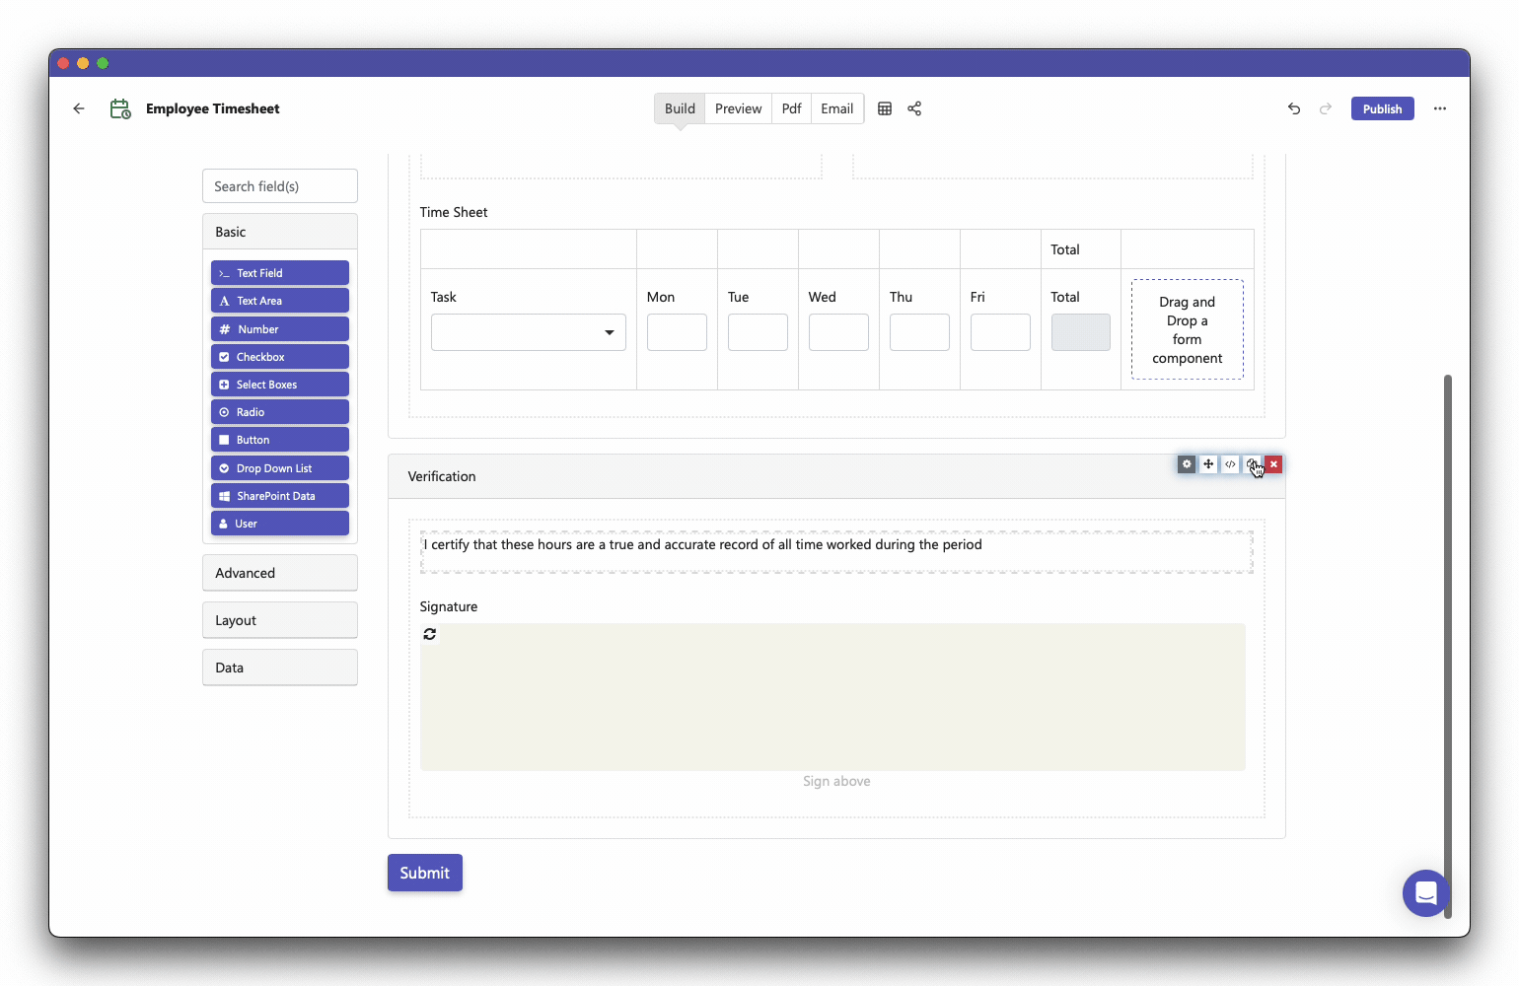Image resolution: width=1519 pixels, height=986 pixels.
Task: Open the chat support bubble
Action: point(1425,893)
